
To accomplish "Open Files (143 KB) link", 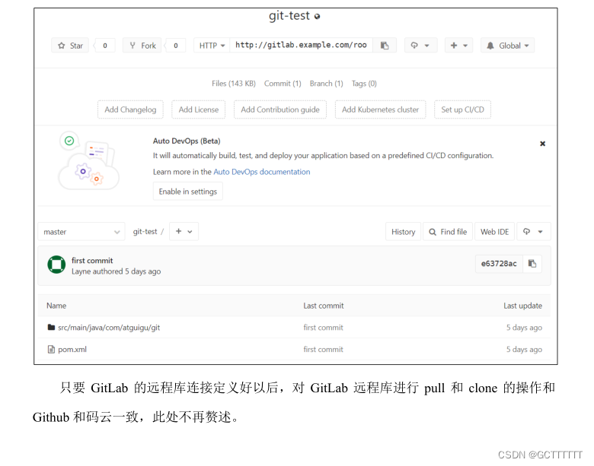I will (x=234, y=84).
